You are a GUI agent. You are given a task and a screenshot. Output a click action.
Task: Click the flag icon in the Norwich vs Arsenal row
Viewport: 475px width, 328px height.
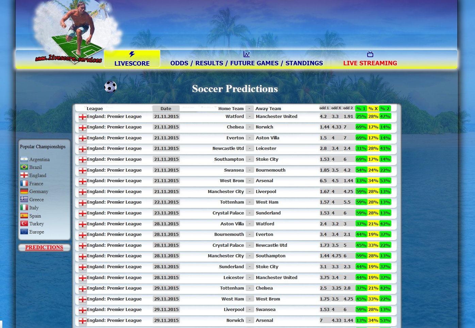(x=83, y=321)
